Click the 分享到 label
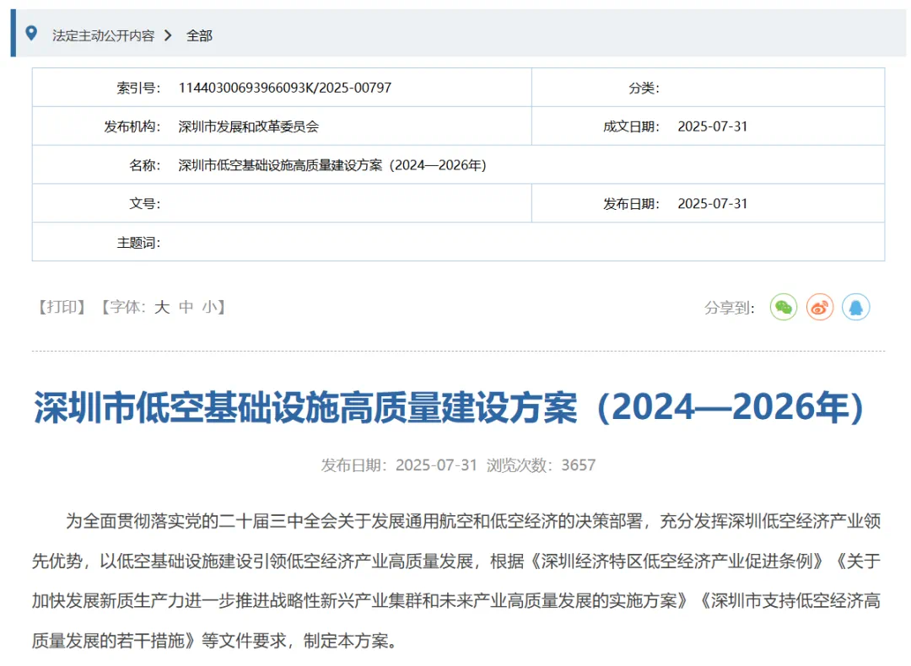 point(729,309)
